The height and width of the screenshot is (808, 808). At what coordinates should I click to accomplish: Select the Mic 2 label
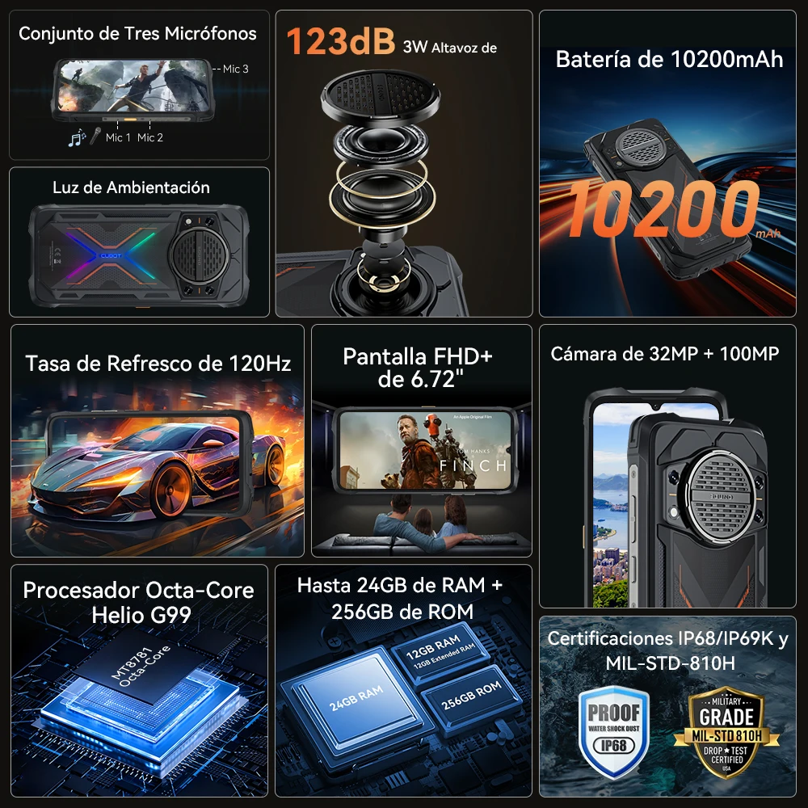pyautogui.click(x=150, y=137)
